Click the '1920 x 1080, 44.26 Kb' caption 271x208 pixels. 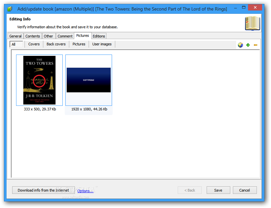click(x=89, y=109)
